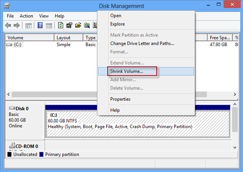This screenshot has height=172, width=243.
Task: Click the Disk Management title bar app icon
Action: pyautogui.click(x=7, y=6)
